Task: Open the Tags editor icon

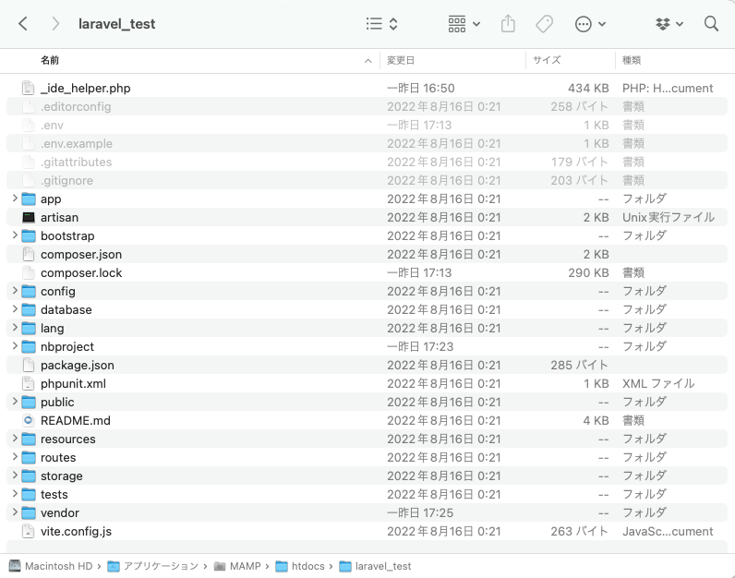Action: click(x=544, y=24)
